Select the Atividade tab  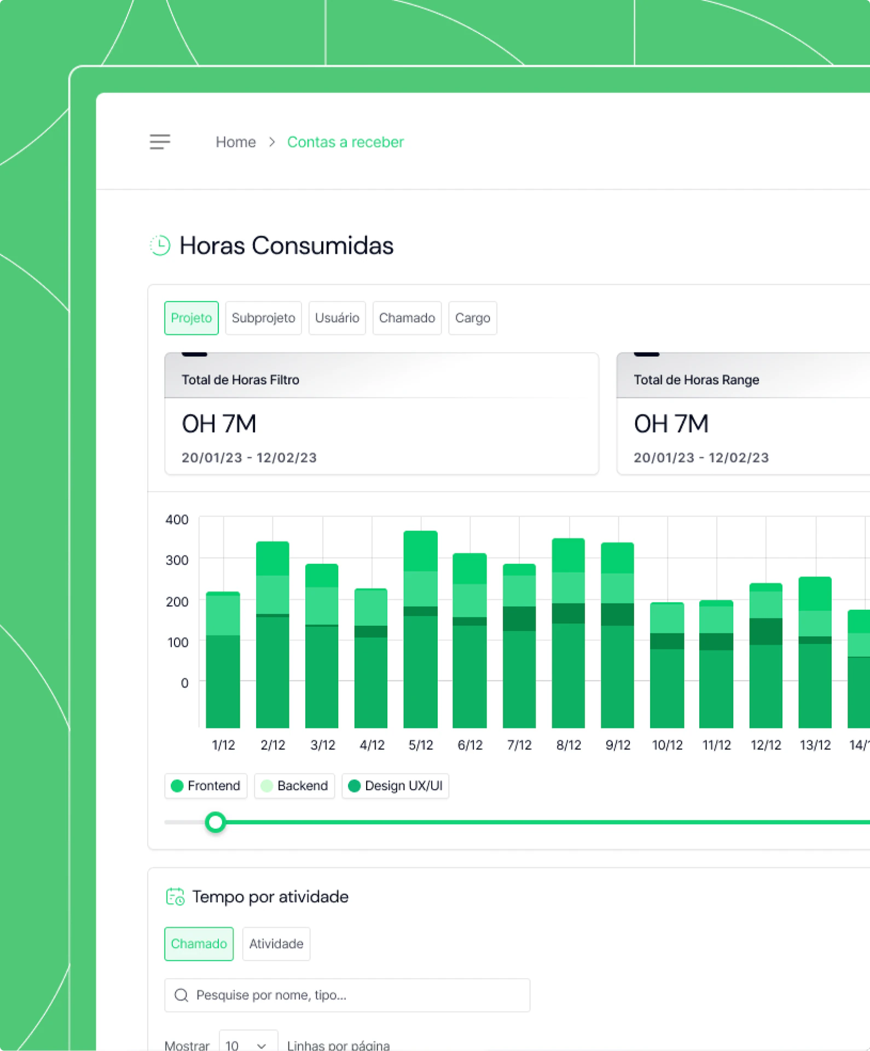pos(276,944)
